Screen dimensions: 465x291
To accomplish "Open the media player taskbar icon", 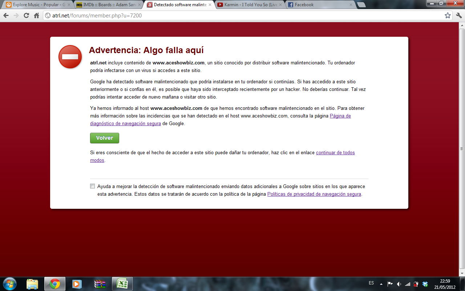I will point(77,284).
